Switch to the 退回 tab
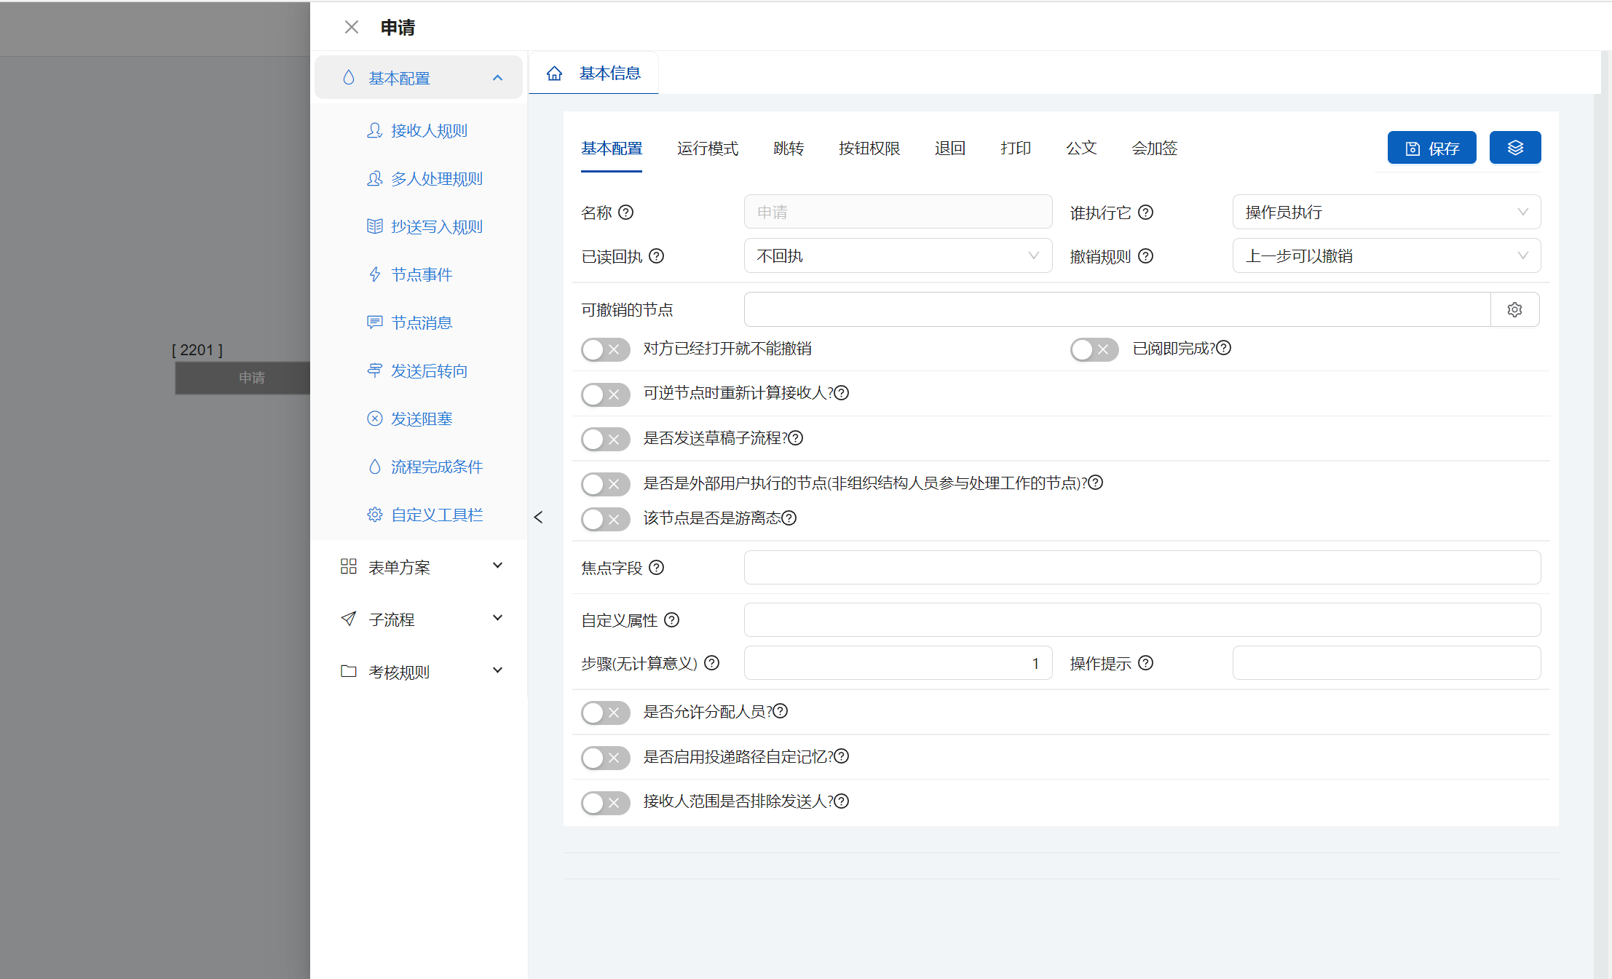 click(x=950, y=148)
